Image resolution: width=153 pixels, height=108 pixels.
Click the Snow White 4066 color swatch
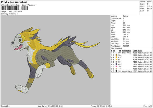click(117, 53)
